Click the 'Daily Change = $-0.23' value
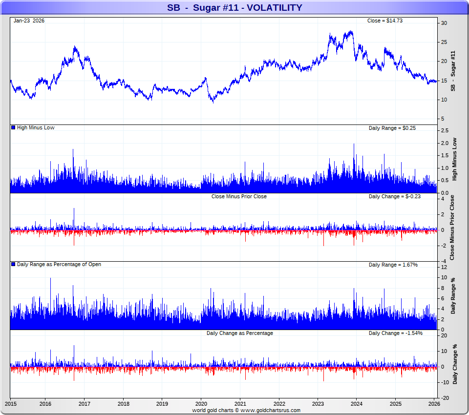Screen dimensions: 469x415 395,196
